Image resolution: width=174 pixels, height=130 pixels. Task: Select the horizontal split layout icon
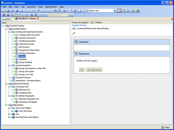[124, 11]
